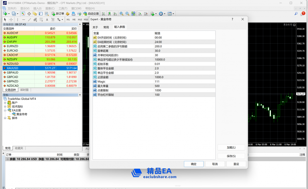Click the zoom in magnifier icon
Screen dimensions: 308x189
(121, 14)
